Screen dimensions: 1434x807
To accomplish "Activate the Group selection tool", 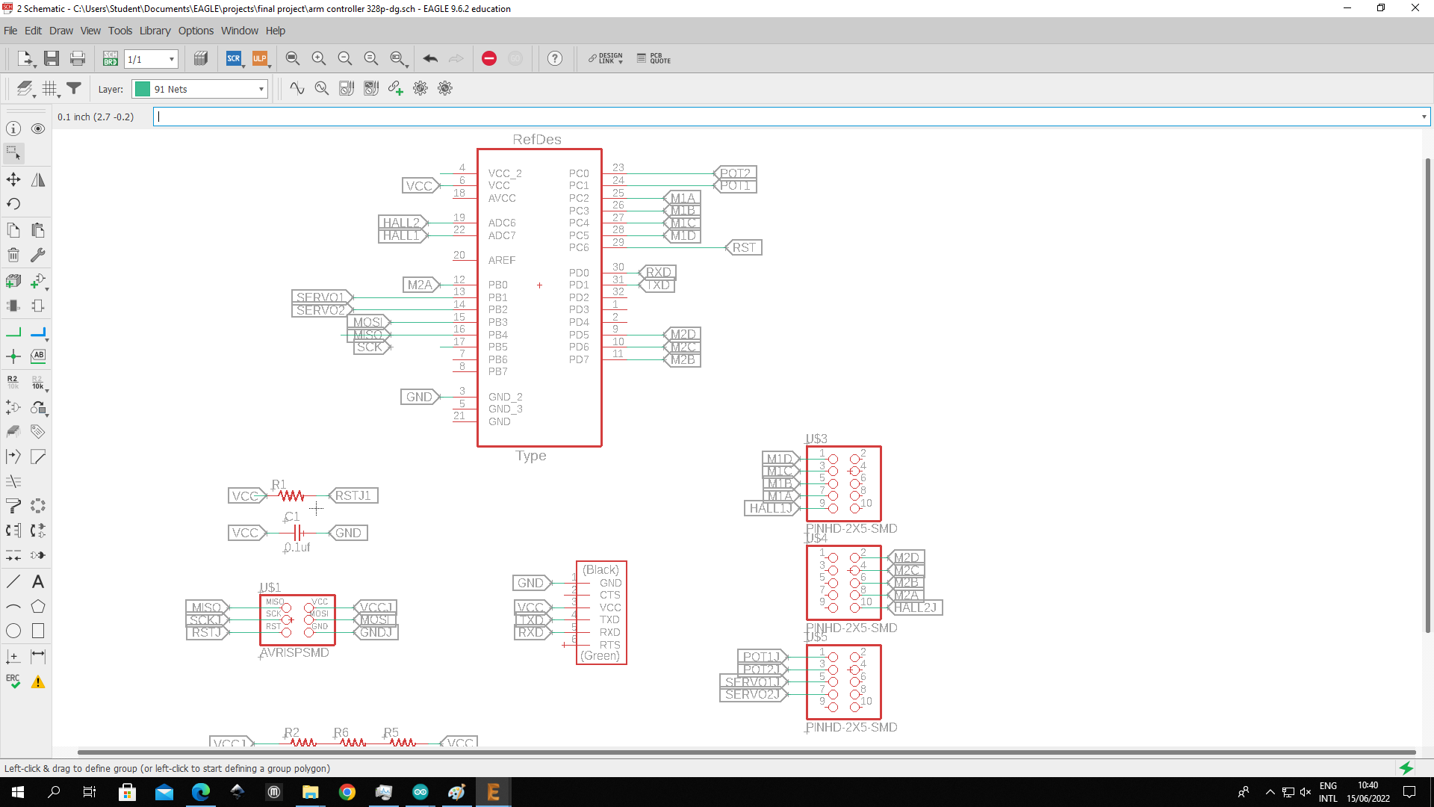I will 13,153.
